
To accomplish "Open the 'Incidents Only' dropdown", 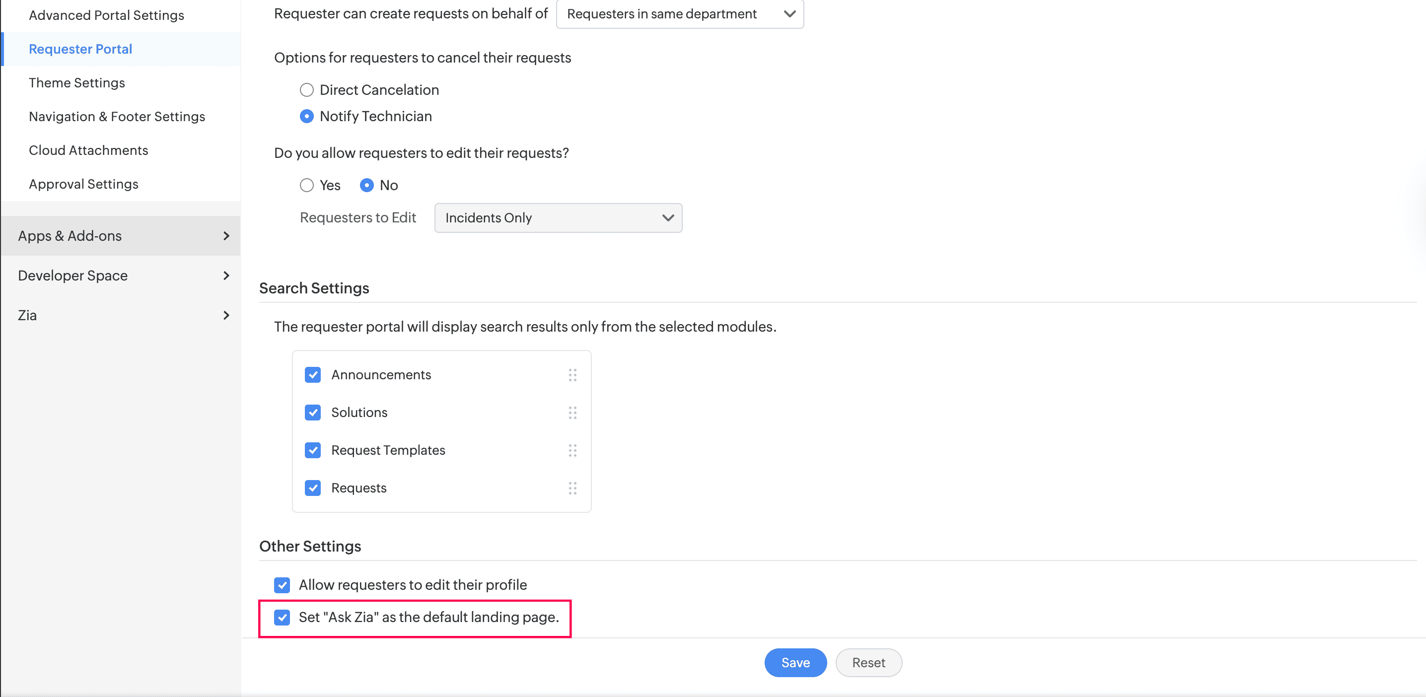I will 558,217.
